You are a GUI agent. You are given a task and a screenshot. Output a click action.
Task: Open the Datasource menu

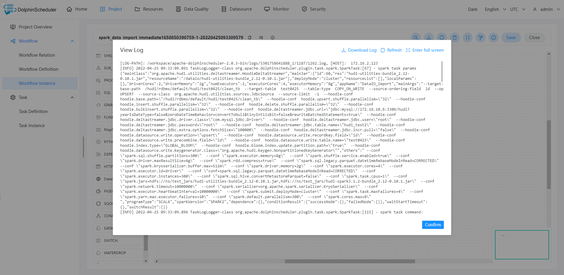tap(236, 9)
